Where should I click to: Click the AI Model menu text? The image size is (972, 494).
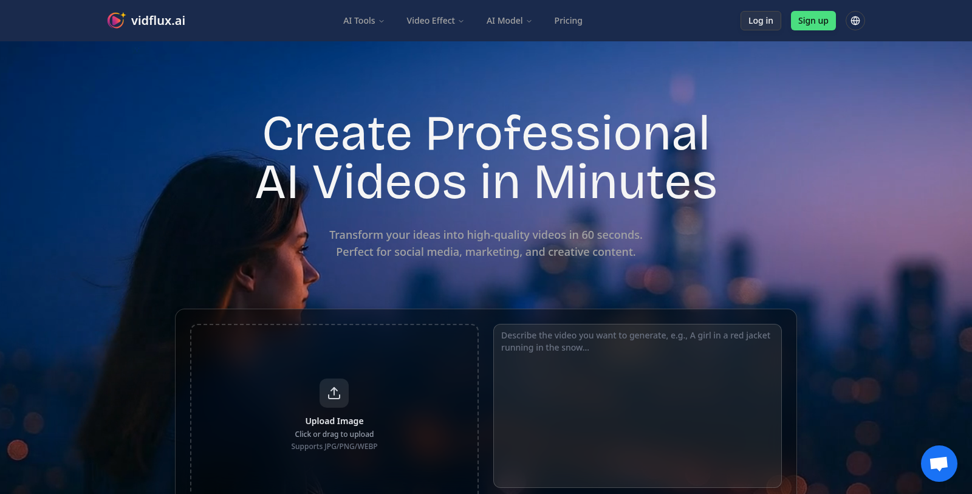(x=504, y=21)
